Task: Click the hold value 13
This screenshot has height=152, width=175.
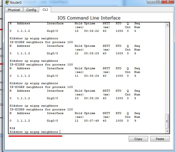Action: coord(77,31)
